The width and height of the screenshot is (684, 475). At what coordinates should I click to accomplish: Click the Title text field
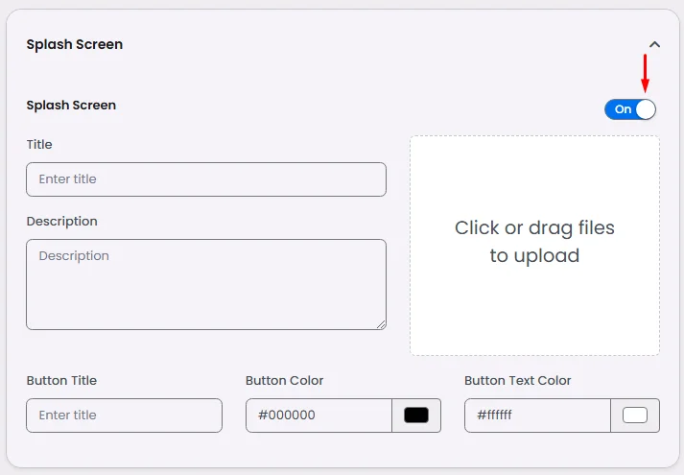[206, 179]
